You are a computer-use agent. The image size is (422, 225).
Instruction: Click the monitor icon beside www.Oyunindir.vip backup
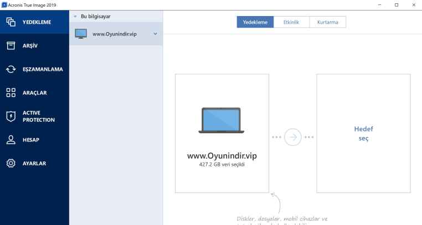pos(81,34)
